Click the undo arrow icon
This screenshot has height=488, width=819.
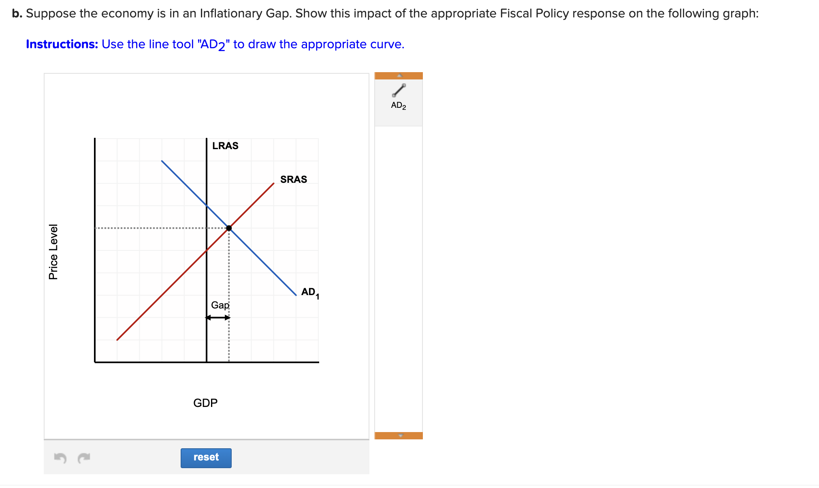(60, 458)
